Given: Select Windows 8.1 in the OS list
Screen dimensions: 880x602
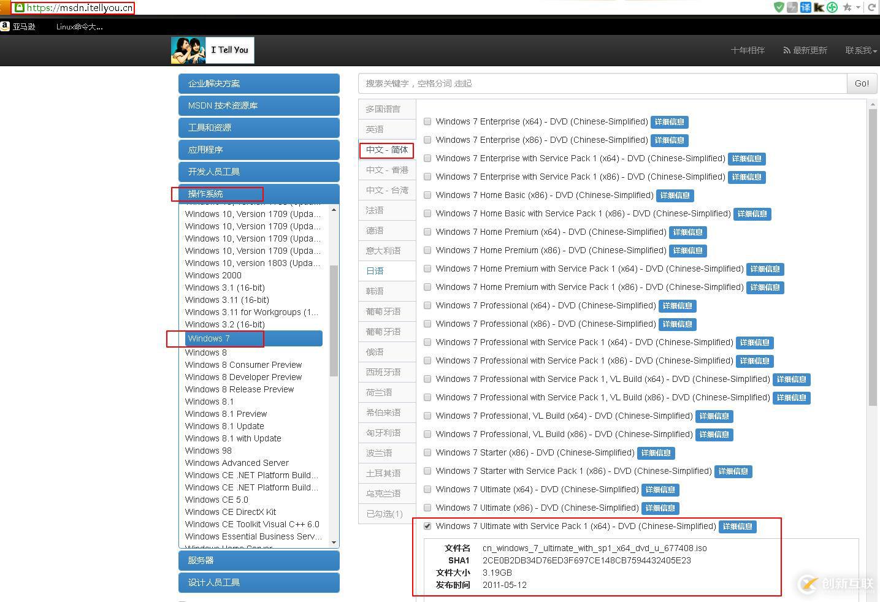Looking at the screenshot, I should point(209,402).
